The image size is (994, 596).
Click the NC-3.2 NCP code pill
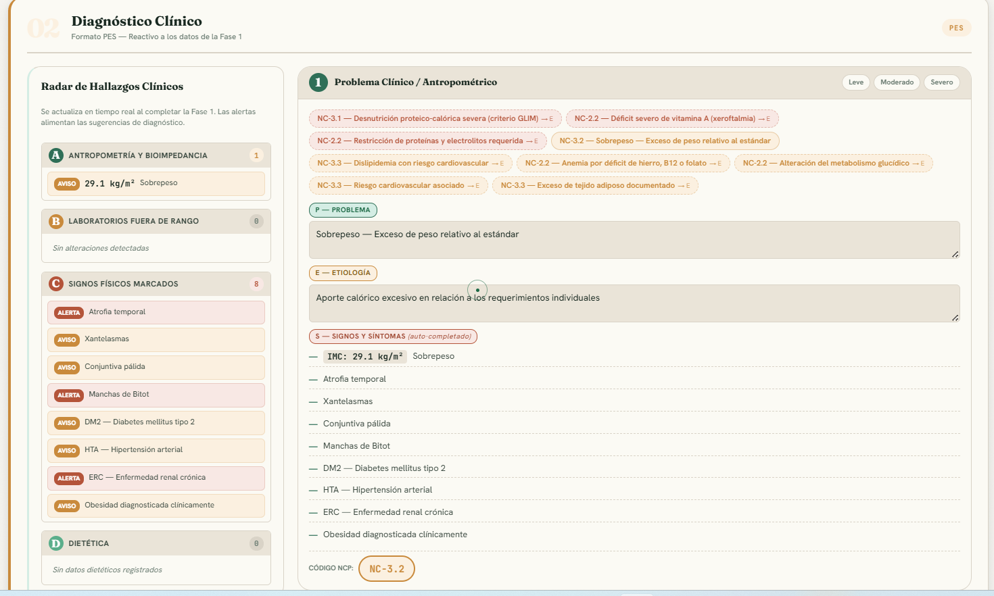point(387,569)
